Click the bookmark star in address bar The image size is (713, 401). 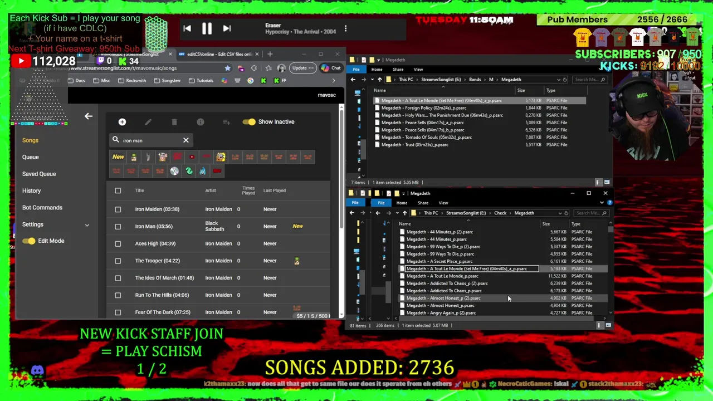tap(227, 68)
